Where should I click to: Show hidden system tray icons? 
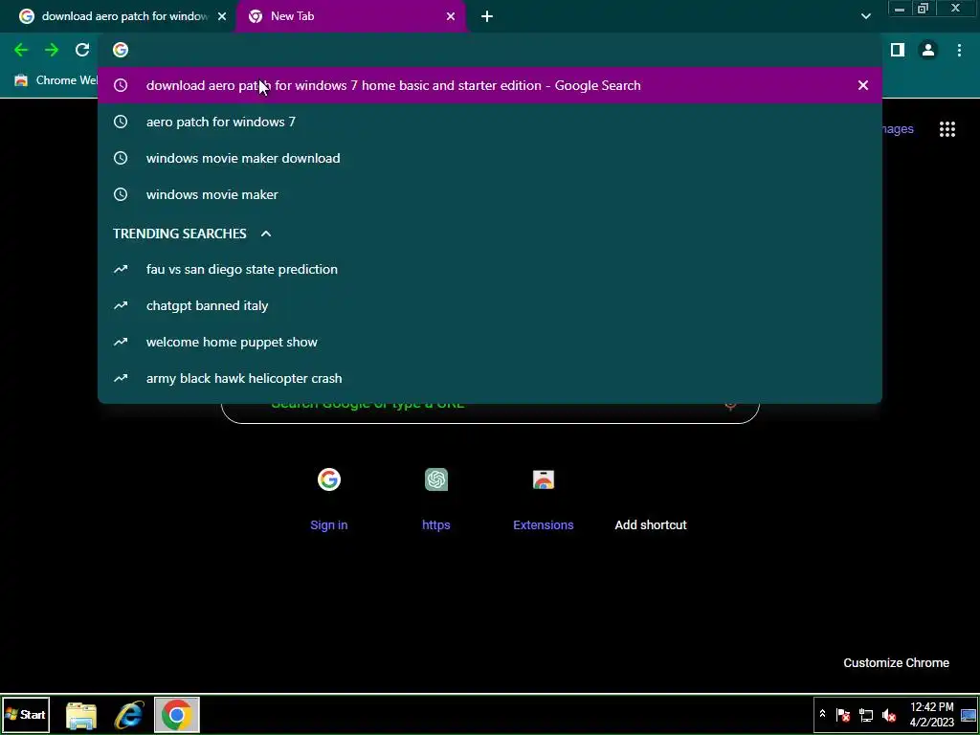click(x=822, y=714)
